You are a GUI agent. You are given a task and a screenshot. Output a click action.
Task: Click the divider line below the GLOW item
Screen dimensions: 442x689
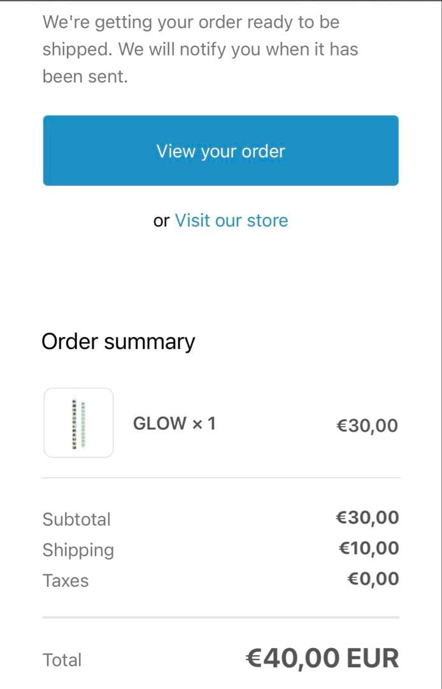pos(220,477)
